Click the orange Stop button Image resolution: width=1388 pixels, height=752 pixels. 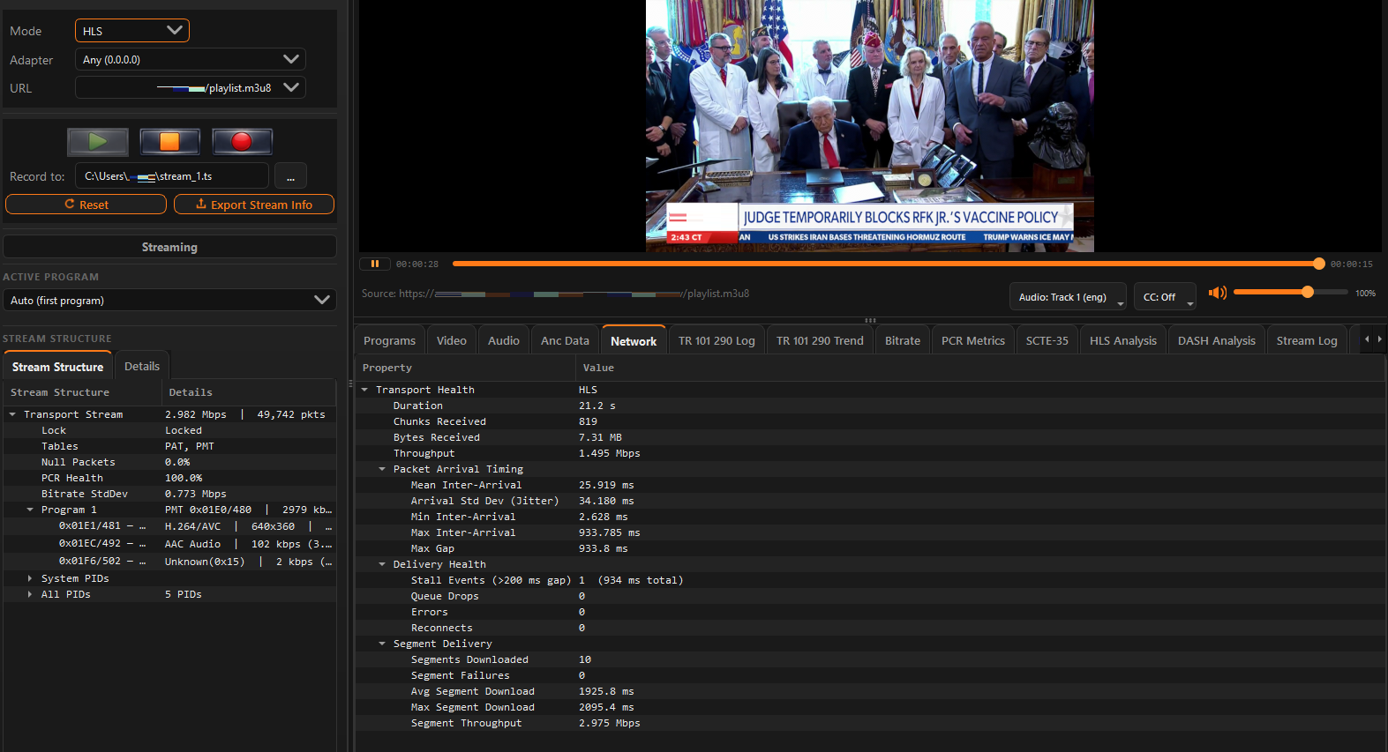click(169, 142)
